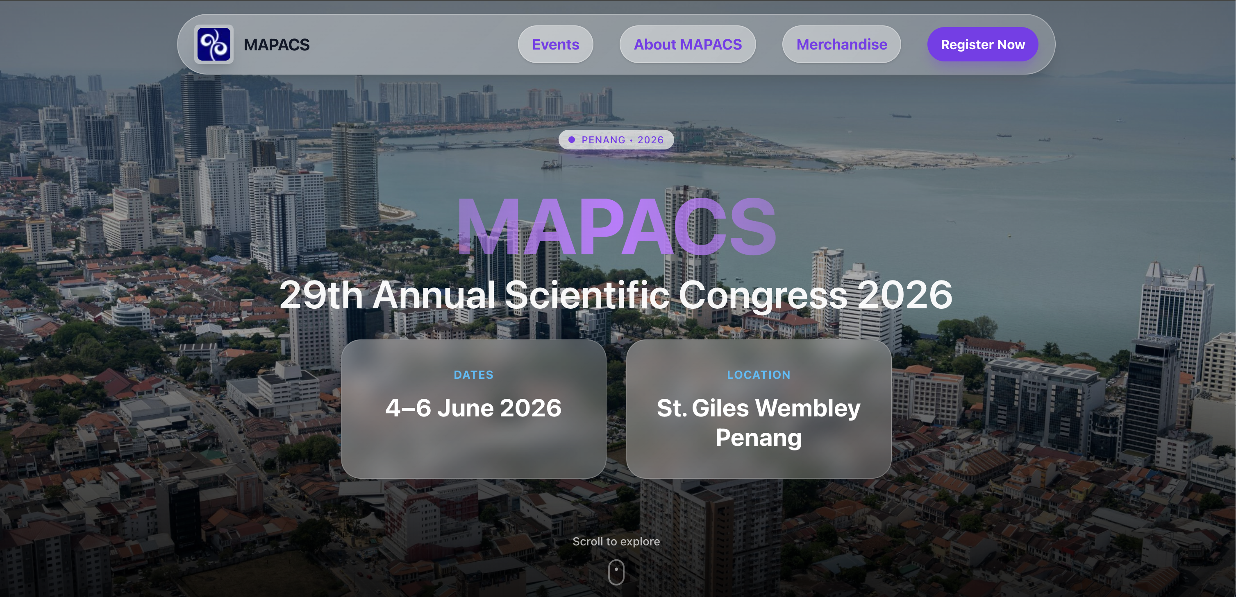Click the LOCATION label on the card

pyautogui.click(x=759, y=375)
